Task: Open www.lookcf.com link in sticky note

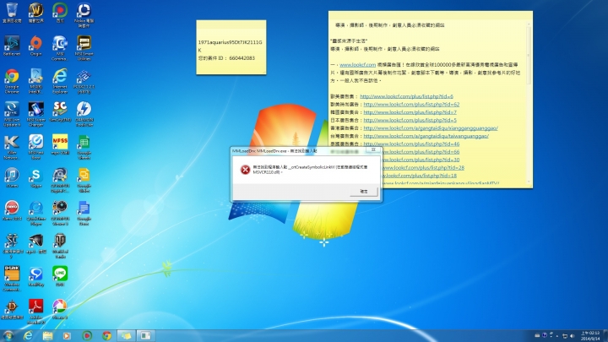Action: (357, 65)
